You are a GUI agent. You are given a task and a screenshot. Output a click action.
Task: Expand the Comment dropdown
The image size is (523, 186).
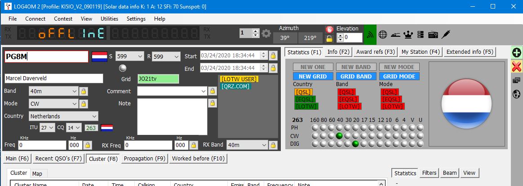point(204,91)
